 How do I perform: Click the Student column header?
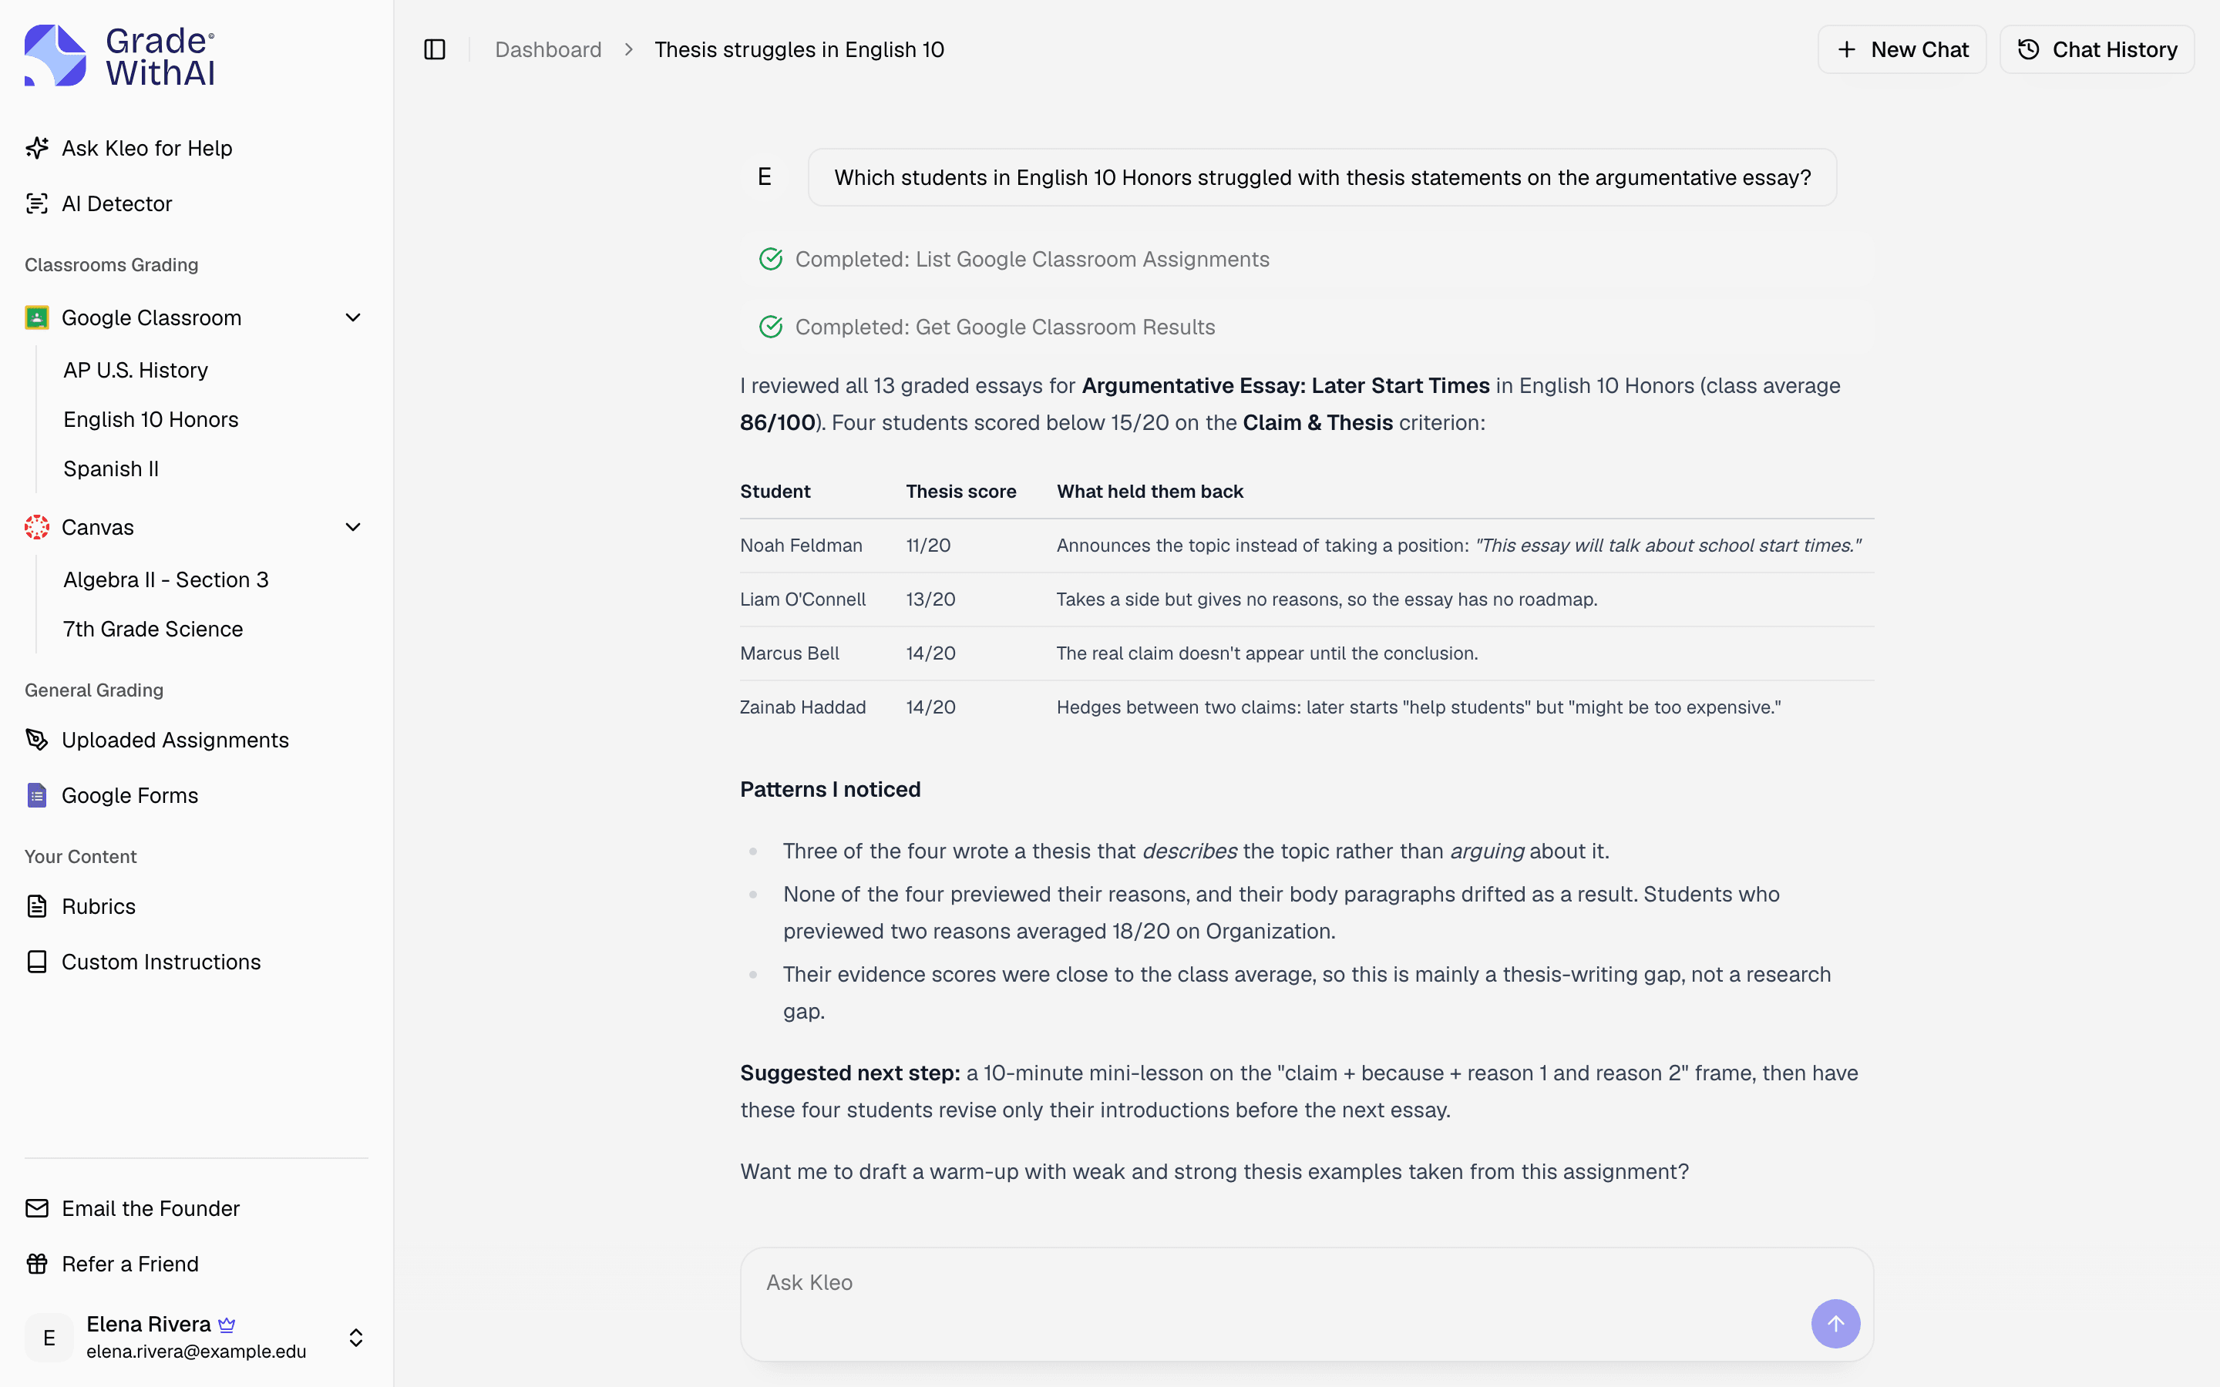click(775, 492)
